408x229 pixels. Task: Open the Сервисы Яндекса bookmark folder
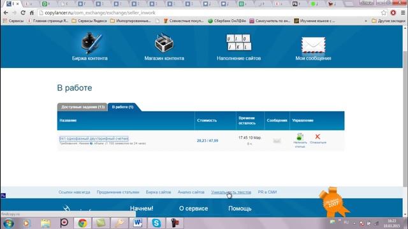tap(89, 21)
